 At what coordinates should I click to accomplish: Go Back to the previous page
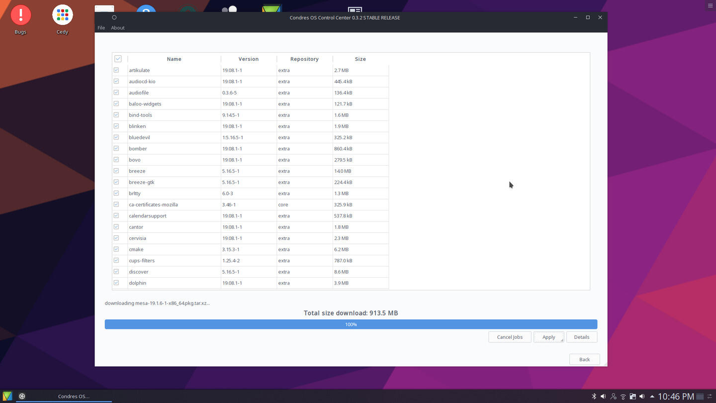click(x=585, y=359)
